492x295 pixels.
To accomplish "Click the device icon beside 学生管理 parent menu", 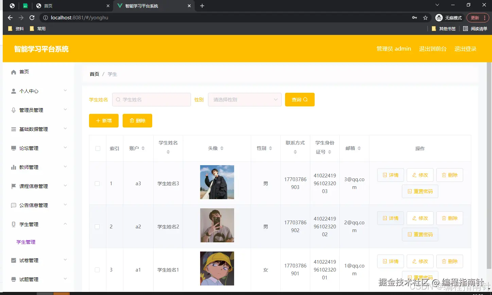I will coord(14,224).
